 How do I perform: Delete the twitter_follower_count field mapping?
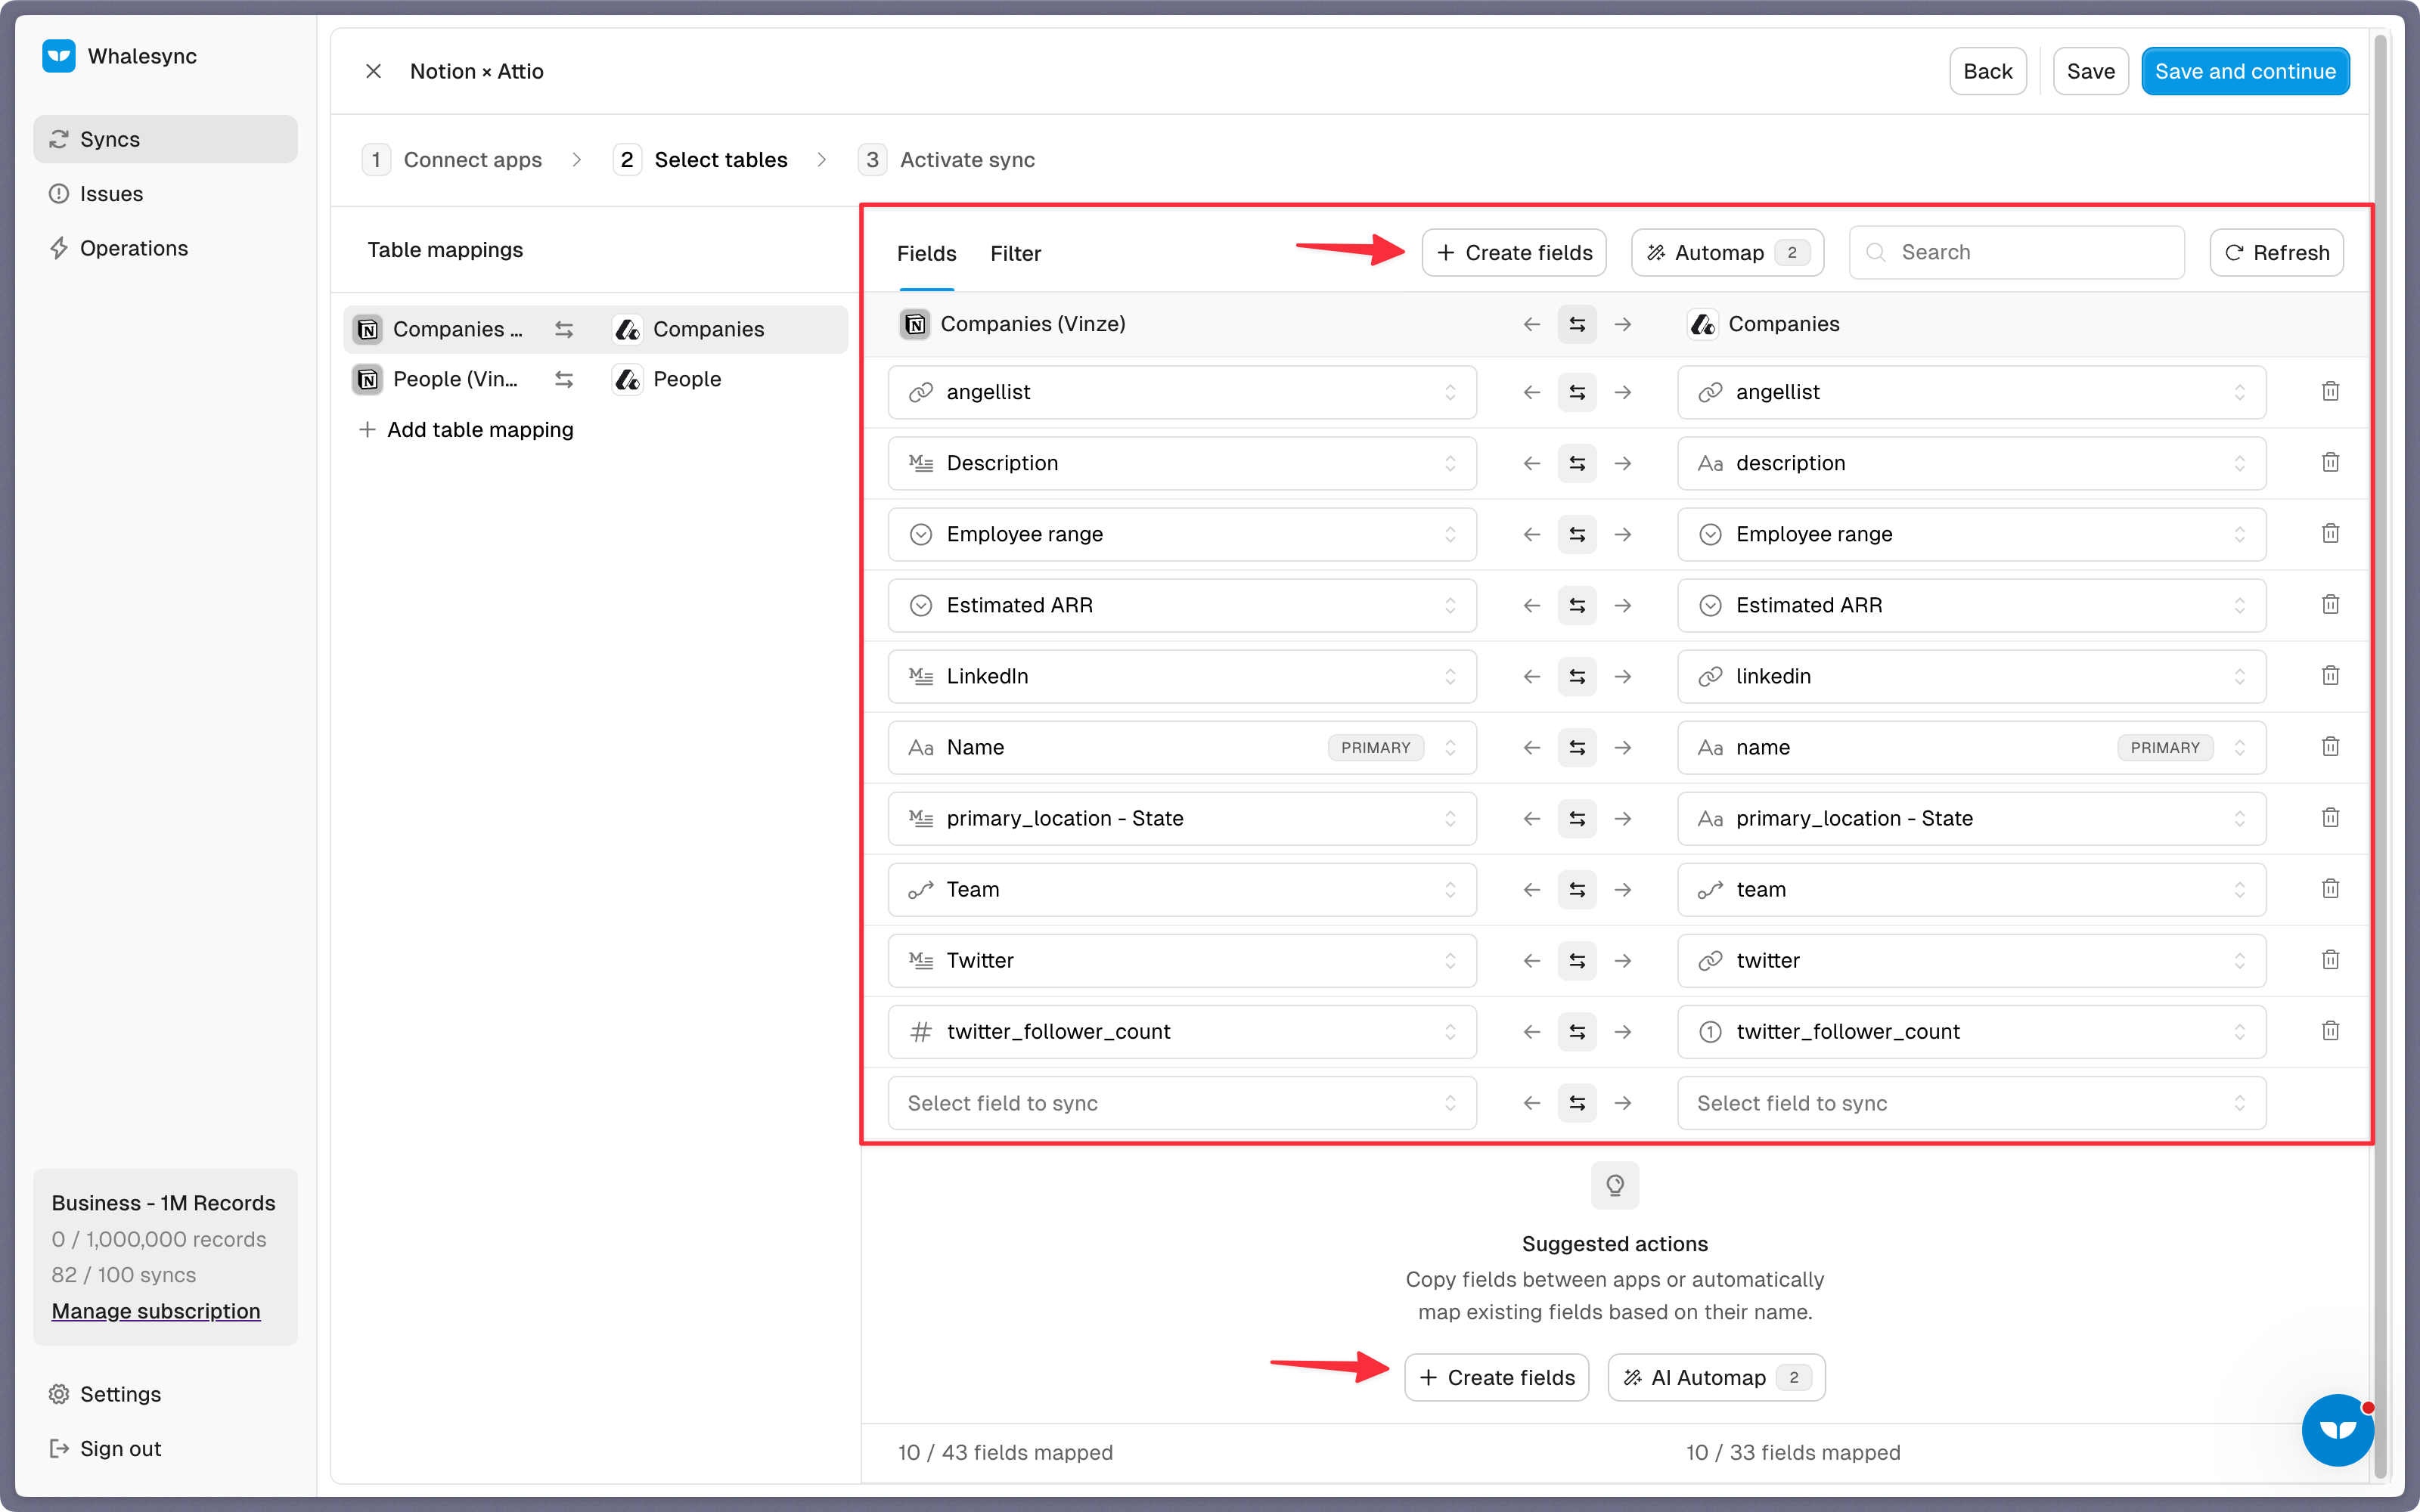pyautogui.click(x=2330, y=1030)
